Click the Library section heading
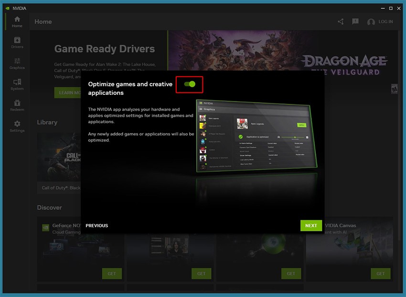Screen dimensions: 406x297 (x=47, y=122)
